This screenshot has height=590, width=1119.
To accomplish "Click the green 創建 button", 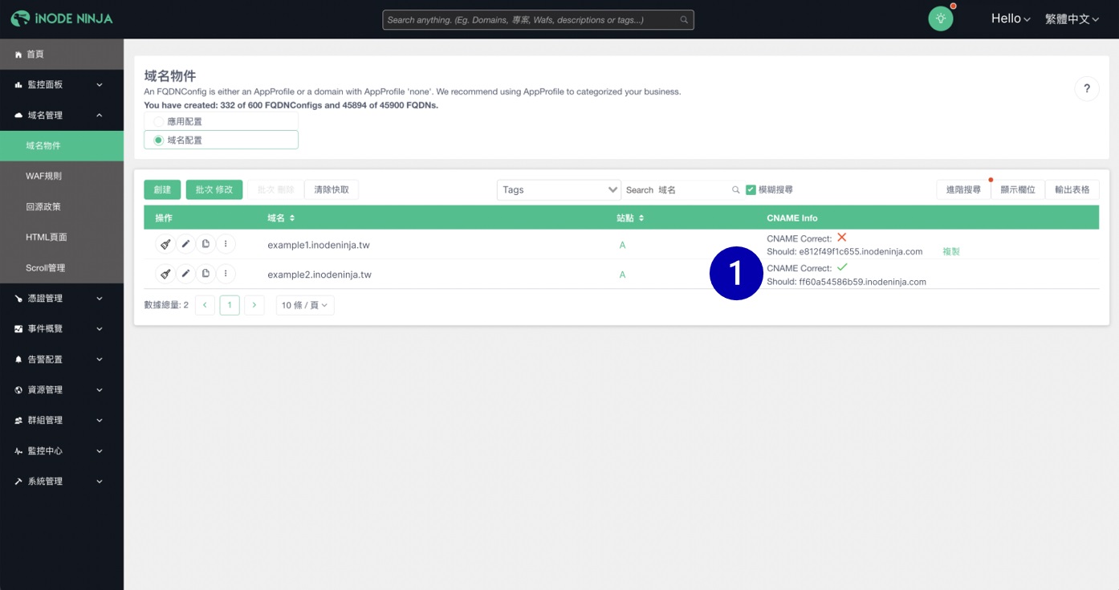I will point(162,189).
